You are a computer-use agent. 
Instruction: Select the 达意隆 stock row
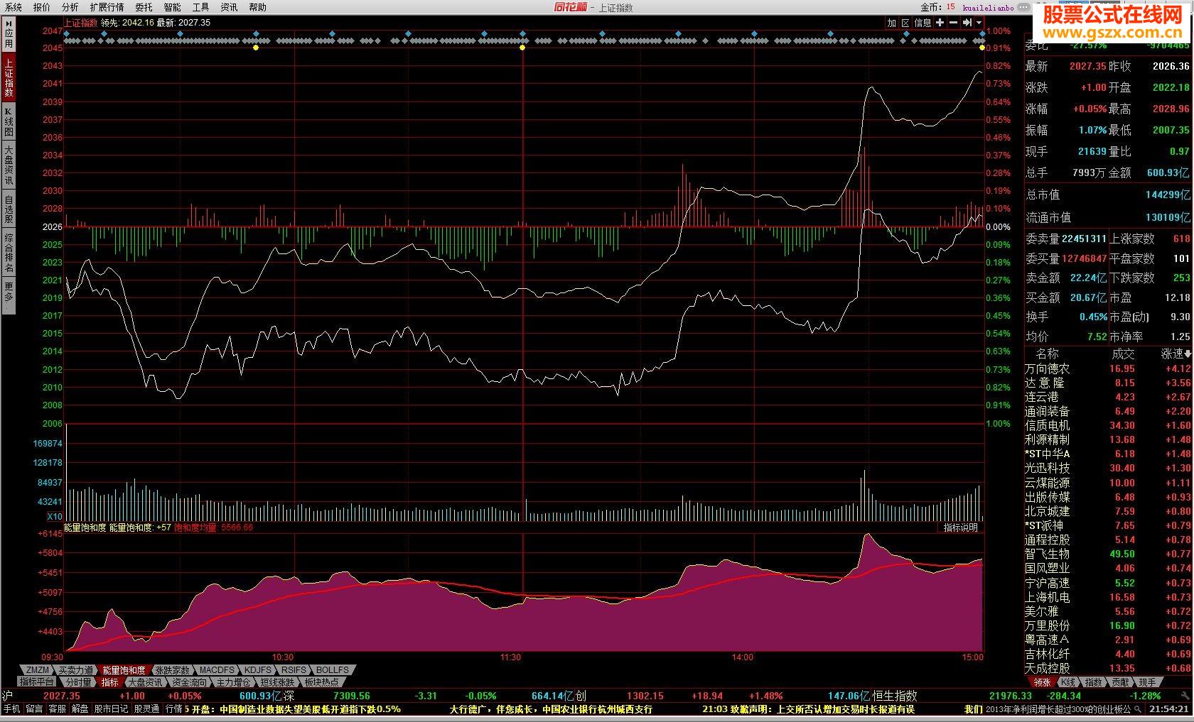pyautogui.click(x=1108, y=383)
